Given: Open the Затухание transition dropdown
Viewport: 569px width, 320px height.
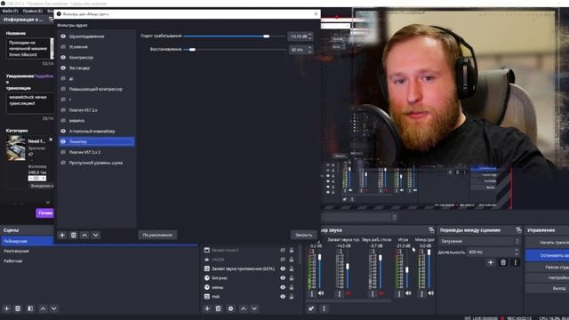Looking at the screenshot, I should pyautogui.click(x=479, y=241).
